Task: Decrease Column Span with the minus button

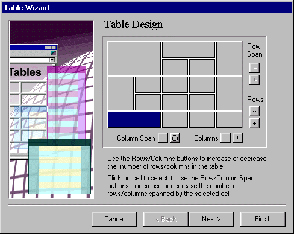Action: (x=163, y=138)
